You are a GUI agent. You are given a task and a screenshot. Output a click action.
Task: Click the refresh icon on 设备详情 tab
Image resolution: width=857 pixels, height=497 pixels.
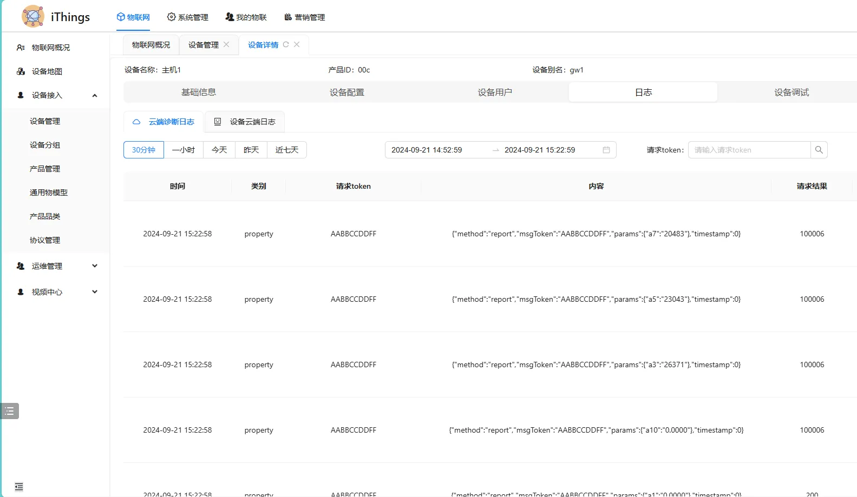click(286, 44)
